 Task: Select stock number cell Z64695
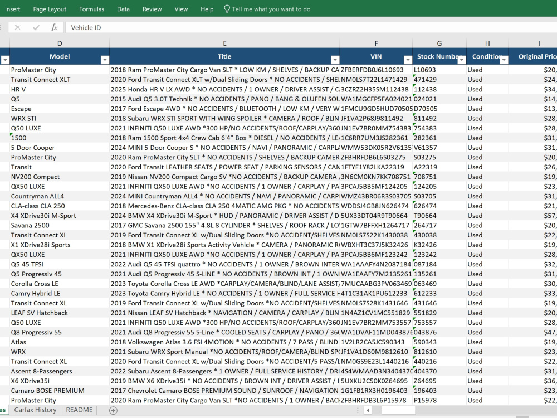click(x=439, y=381)
